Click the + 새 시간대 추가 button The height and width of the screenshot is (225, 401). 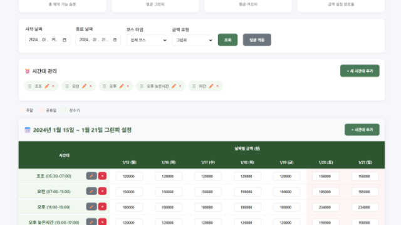(x=360, y=71)
